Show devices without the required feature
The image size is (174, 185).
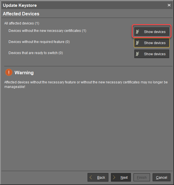click(152, 43)
